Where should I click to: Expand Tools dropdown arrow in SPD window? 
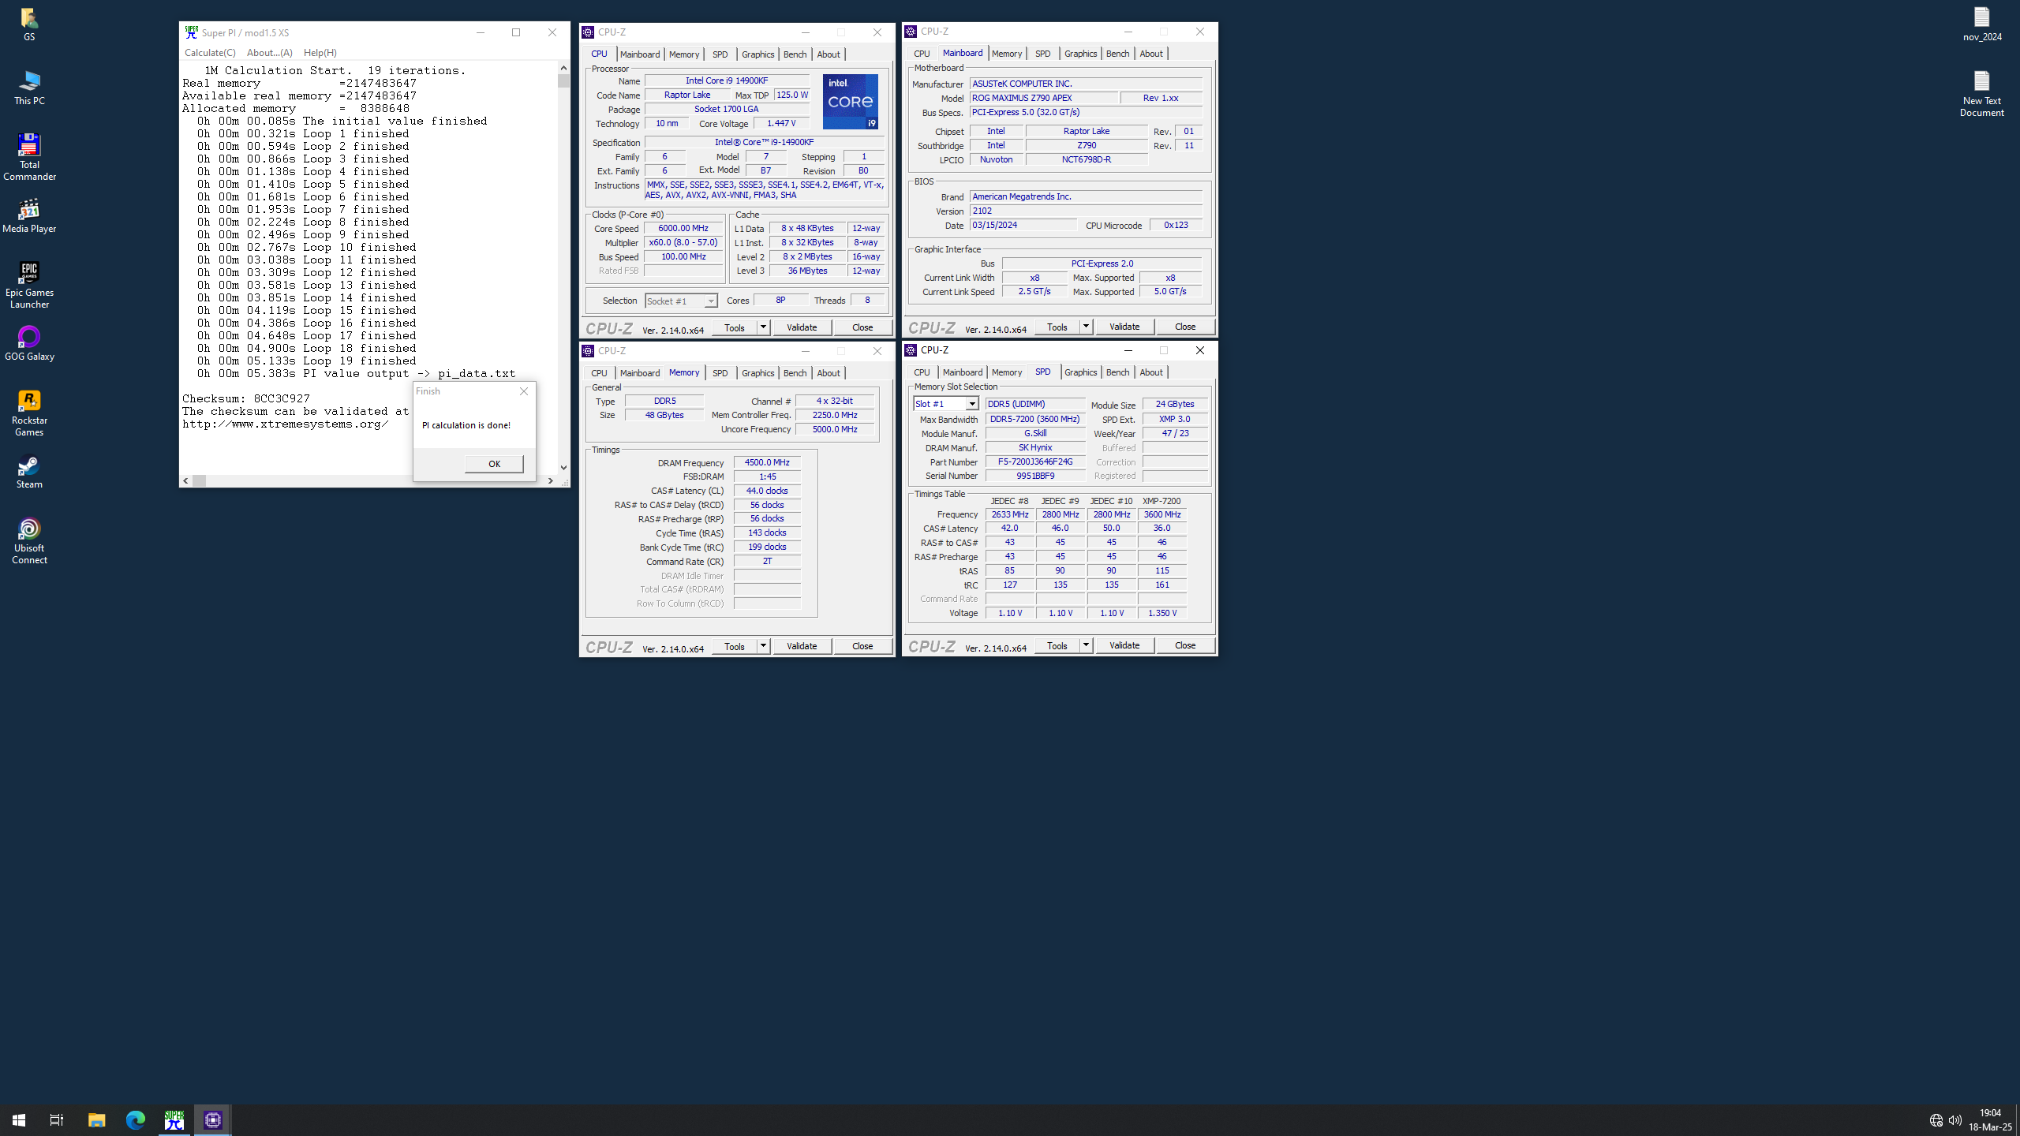click(x=1086, y=645)
